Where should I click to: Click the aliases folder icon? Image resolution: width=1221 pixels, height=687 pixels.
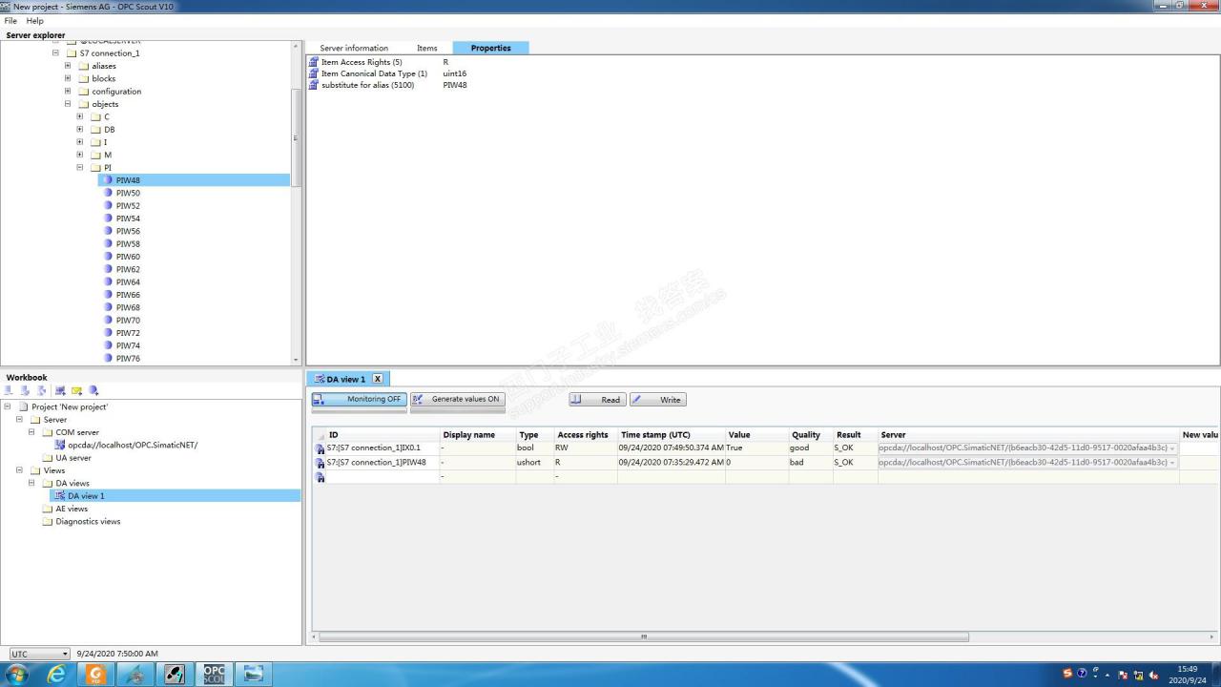click(83, 66)
